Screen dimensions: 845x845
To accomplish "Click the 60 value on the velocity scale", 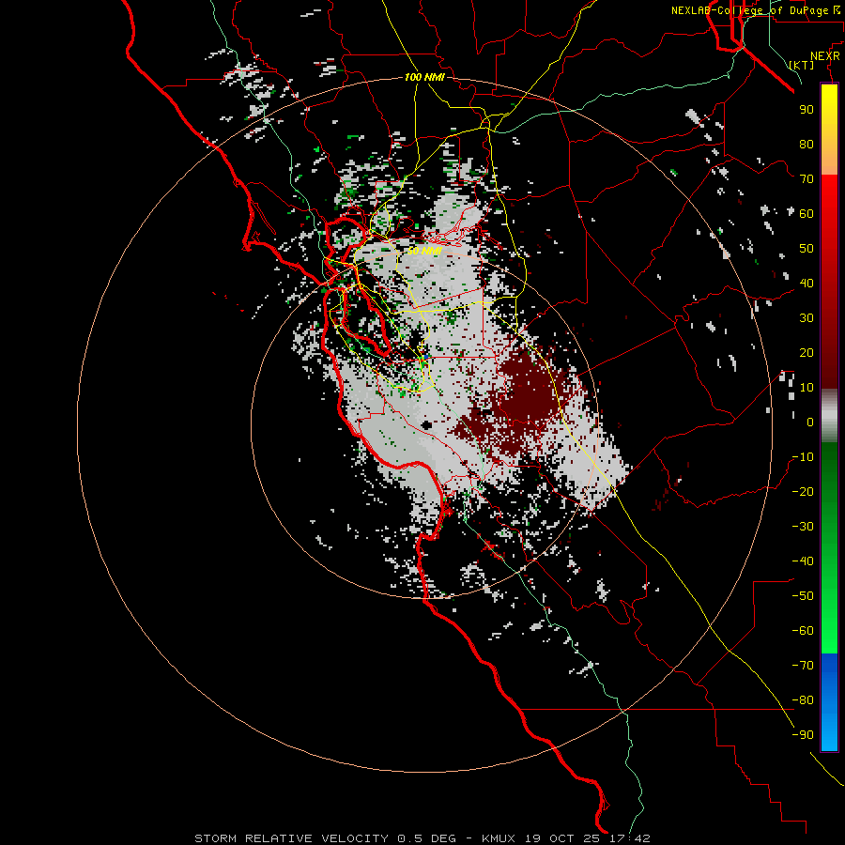I will pyautogui.click(x=807, y=213).
